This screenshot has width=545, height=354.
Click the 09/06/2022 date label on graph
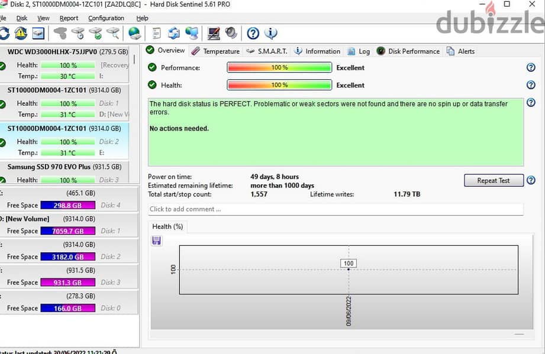pyautogui.click(x=349, y=311)
